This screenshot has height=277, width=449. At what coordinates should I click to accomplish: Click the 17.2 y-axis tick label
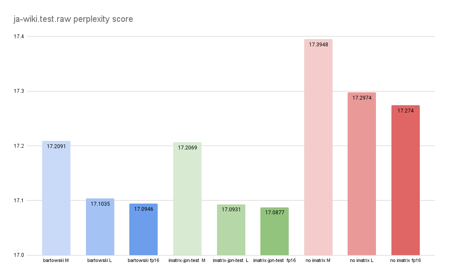pos(19,146)
